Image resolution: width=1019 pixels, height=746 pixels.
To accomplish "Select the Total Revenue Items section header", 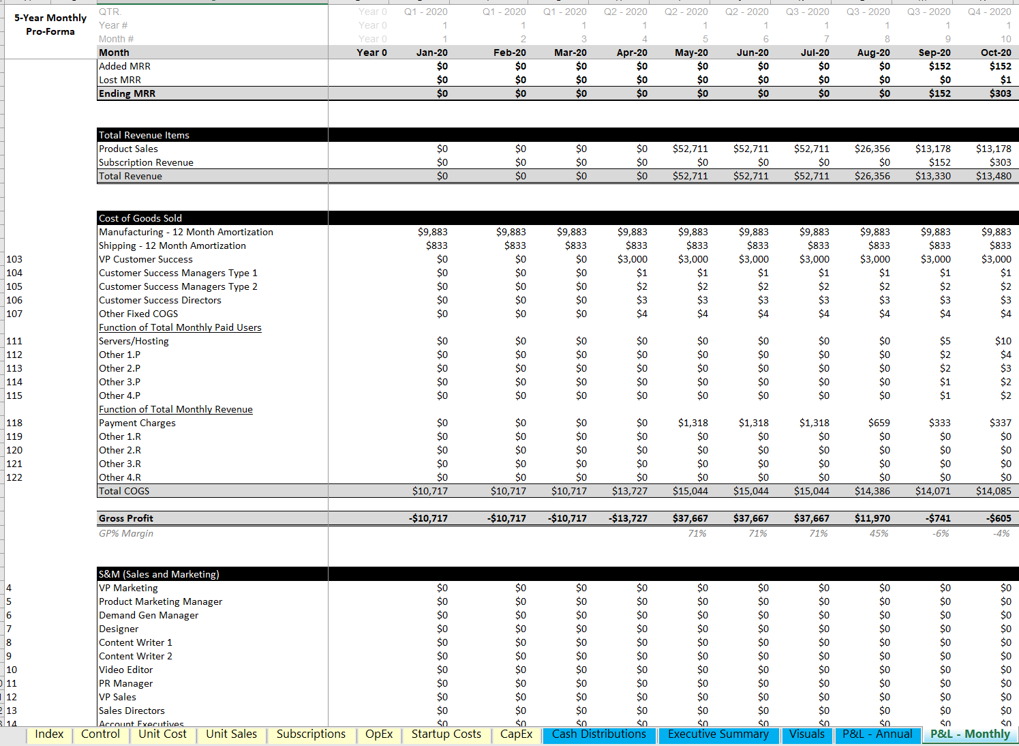I will (145, 135).
